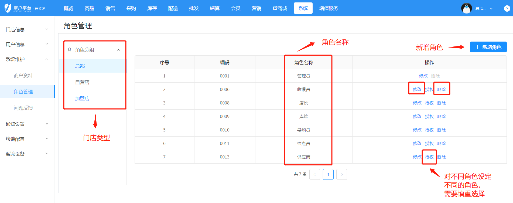The height and width of the screenshot is (203, 513).
Task: Collapse the 系统维护 sidebar section
Action: click(x=27, y=59)
